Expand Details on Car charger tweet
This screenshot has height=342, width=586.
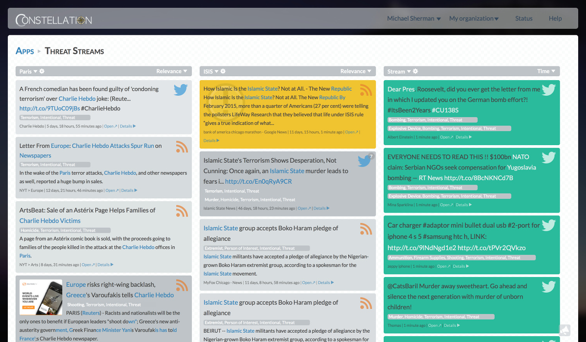460,266
